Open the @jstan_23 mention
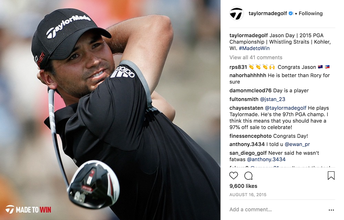This screenshot has width=344, height=220. click(x=273, y=99)
